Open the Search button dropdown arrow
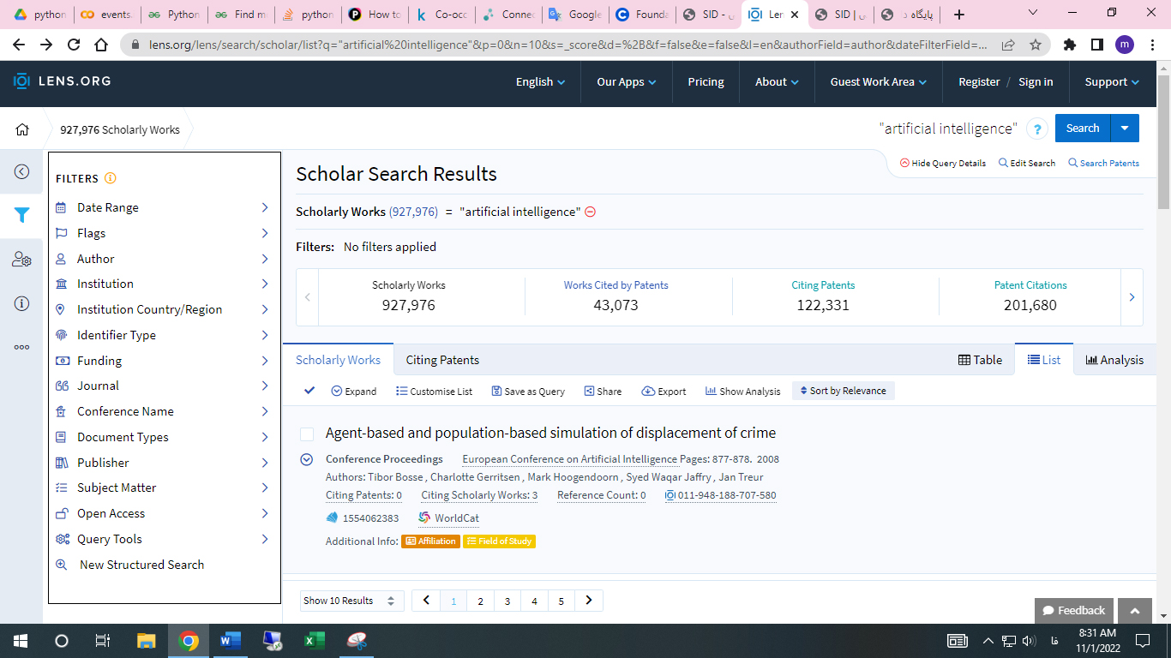Image resolution: width=1171 pixels, height=658 pixels. coord(1125,129)
